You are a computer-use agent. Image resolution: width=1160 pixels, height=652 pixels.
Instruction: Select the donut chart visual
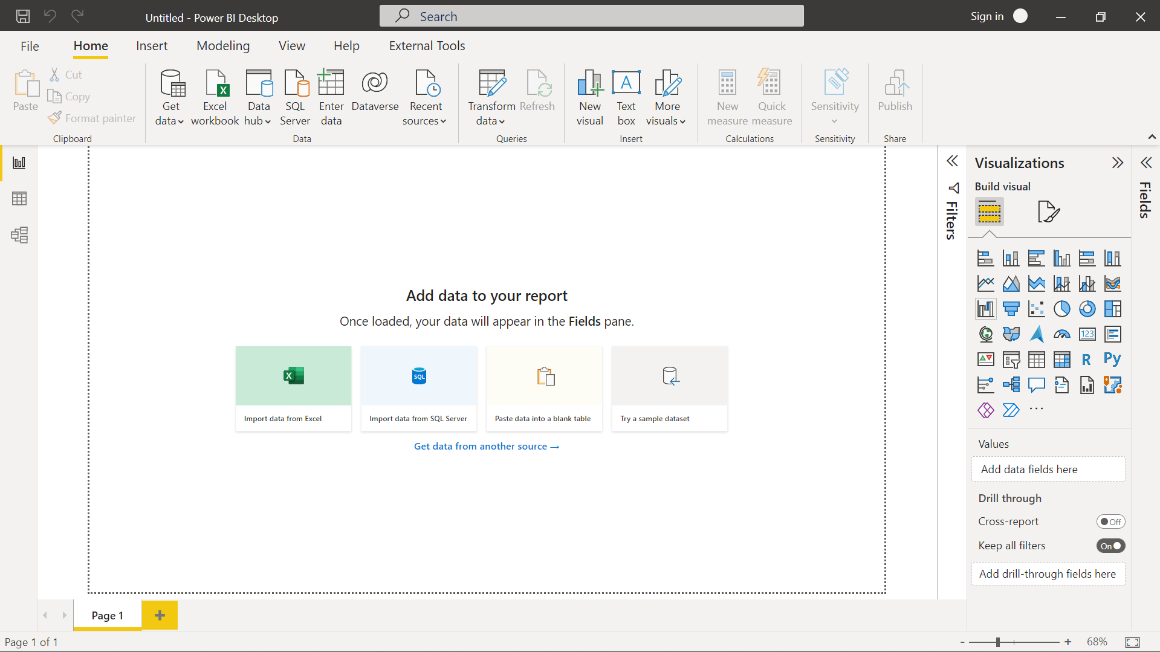click(x=1087, y=308)
